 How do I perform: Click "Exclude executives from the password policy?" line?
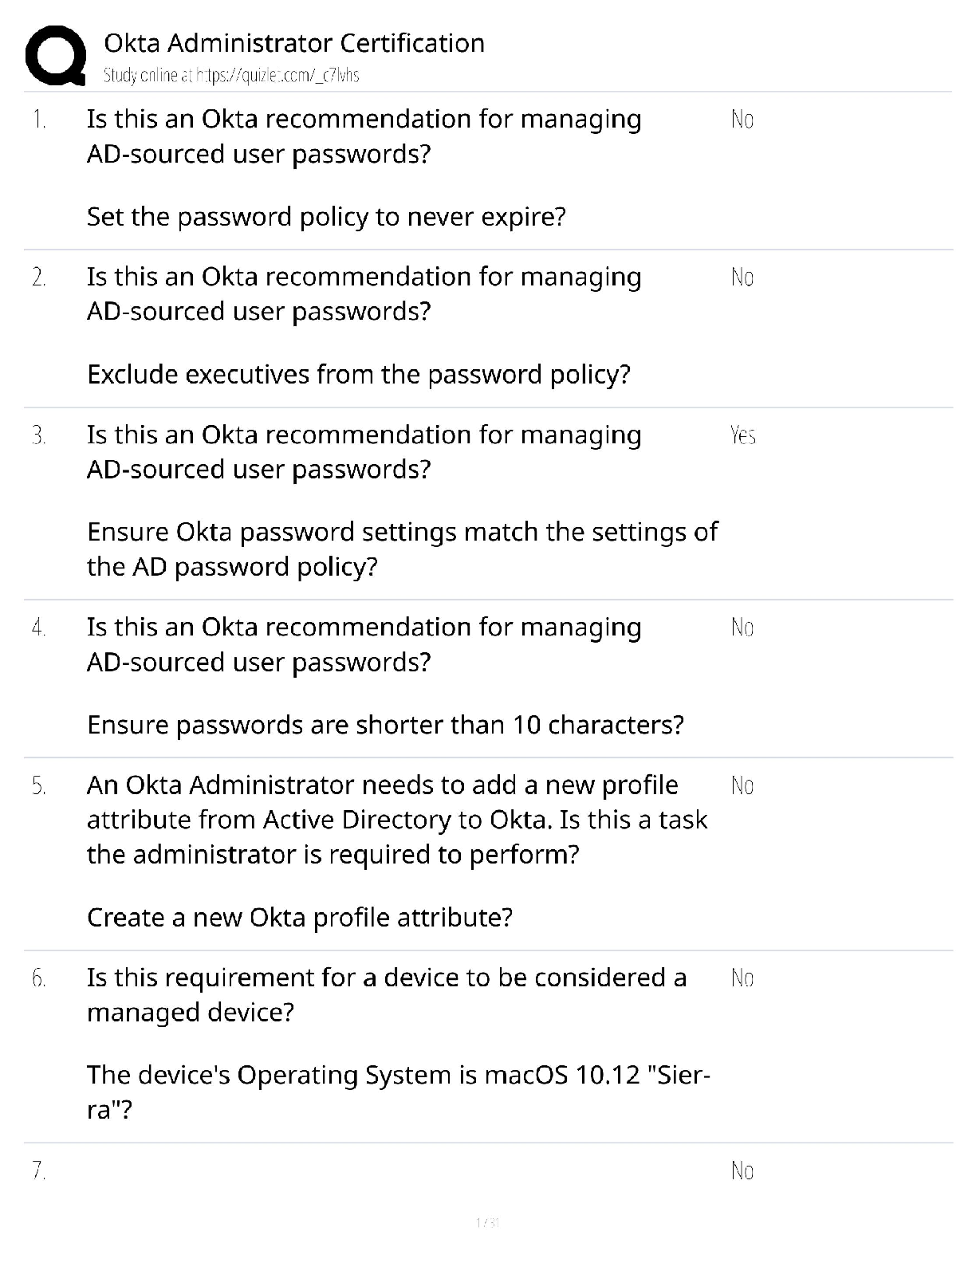(358, 375)
